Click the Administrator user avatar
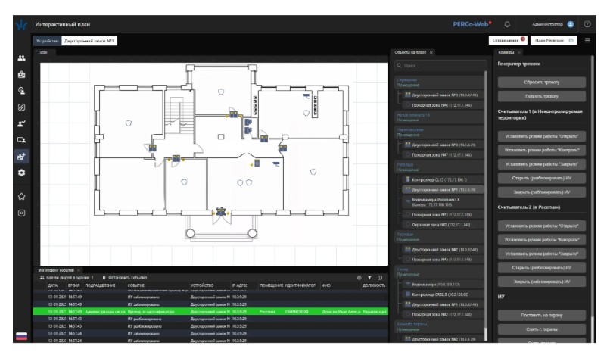 tap(570, 24)
